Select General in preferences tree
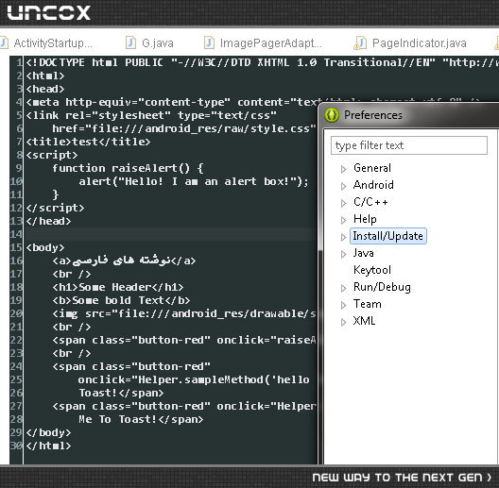 372,168
